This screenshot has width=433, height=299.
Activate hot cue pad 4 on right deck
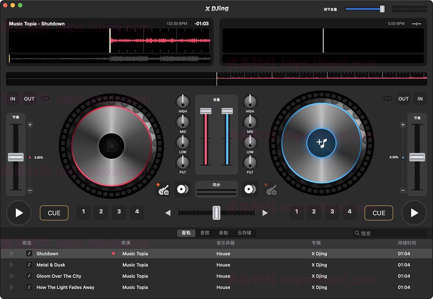[349, 213]
